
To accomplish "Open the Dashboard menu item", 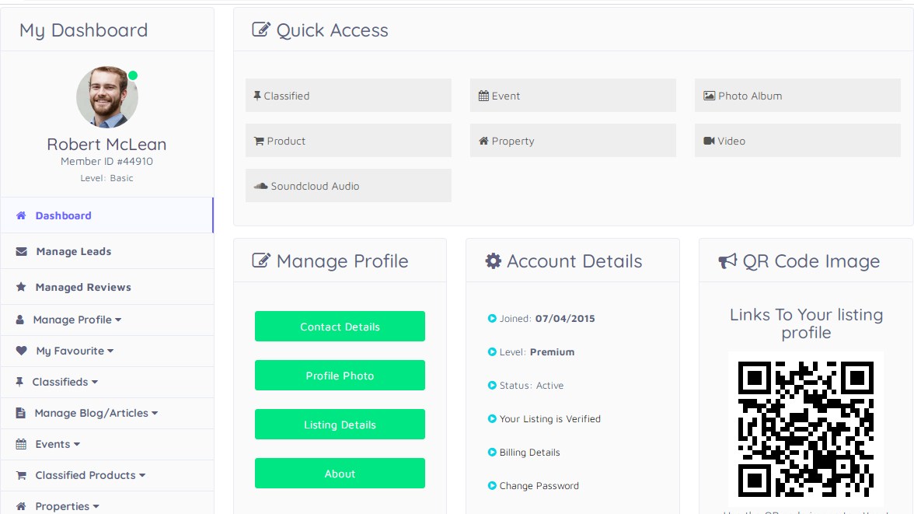I will tap(107, 215).
